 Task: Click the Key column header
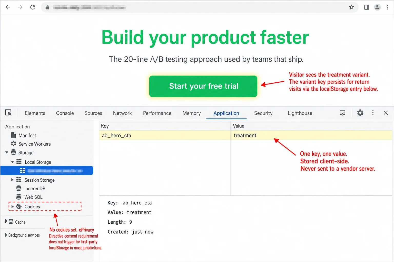pyautogui.click(x=165, y=126)
